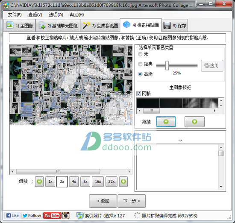Image resolution: width=235 pixels, height=223 pixels.
Task: Click the application icon in title bar
Action: (x=6, y=5)
